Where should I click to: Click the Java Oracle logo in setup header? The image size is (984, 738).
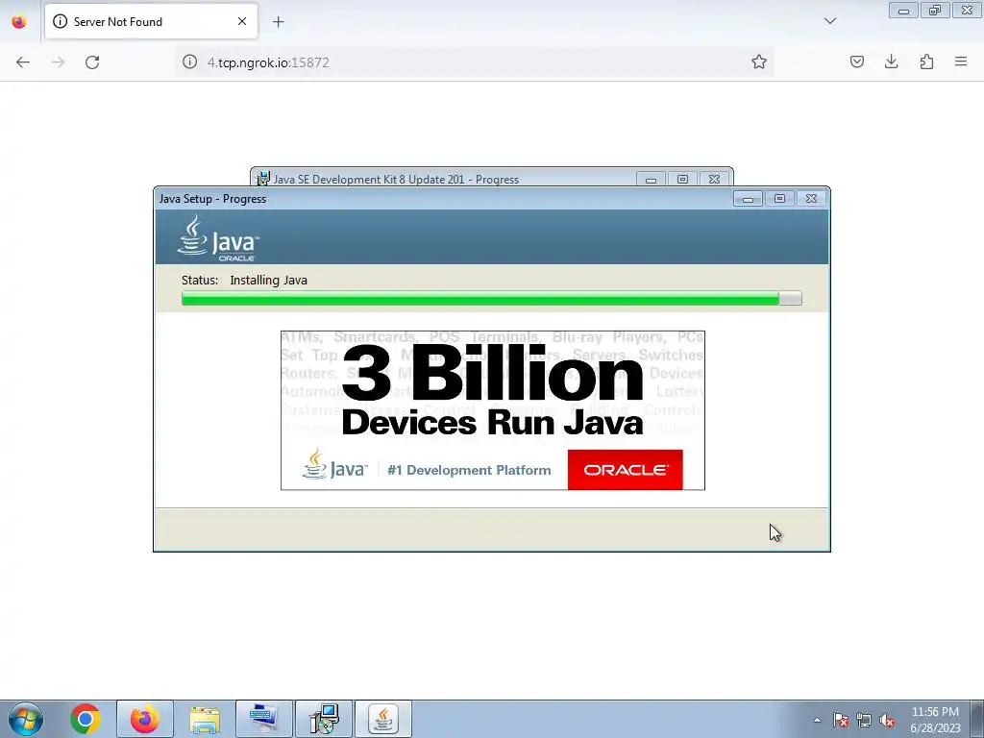(x=218, y=238)
